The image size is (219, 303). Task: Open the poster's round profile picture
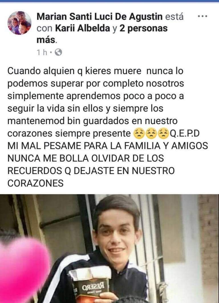(19, 23)
